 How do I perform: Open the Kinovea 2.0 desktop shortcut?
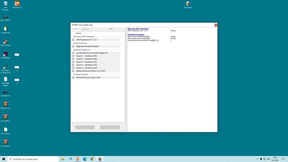(17, 5)
